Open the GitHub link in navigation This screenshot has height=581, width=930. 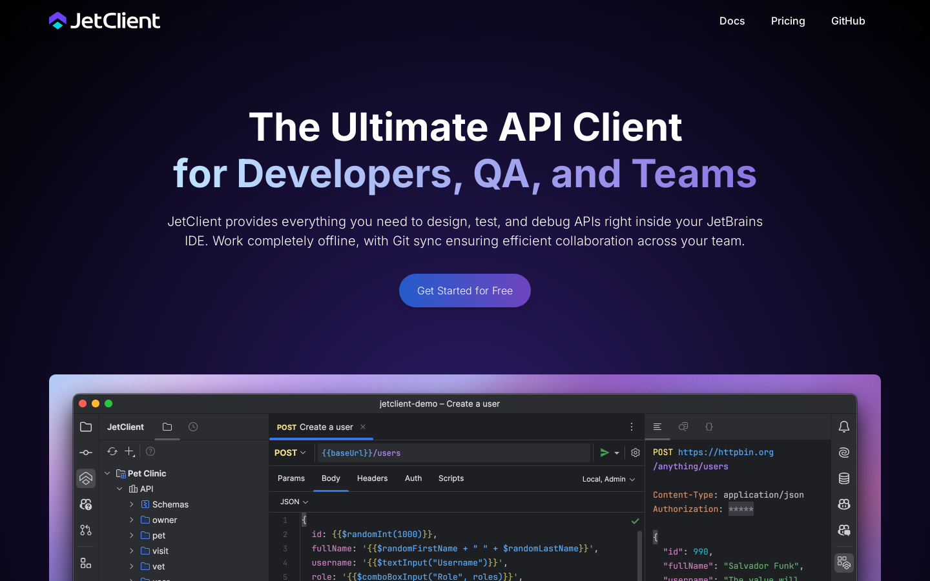[x=848, y=21]
